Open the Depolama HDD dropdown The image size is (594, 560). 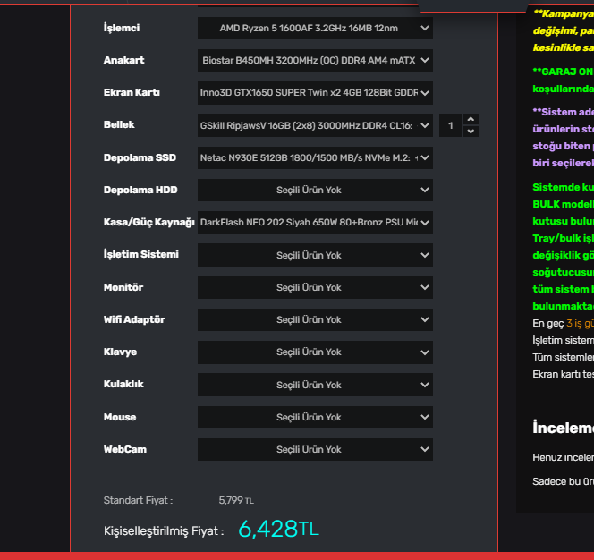coord(315,190)
